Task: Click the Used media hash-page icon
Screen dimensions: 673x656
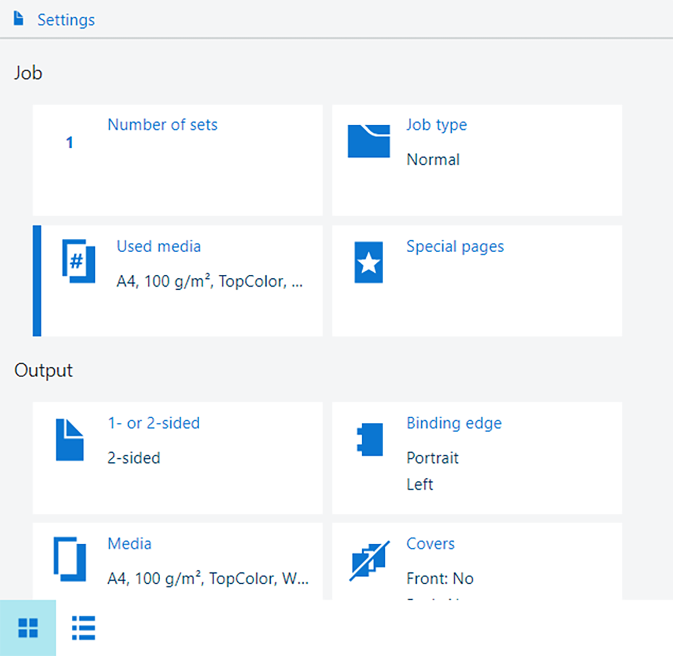Action: tap(78, 261)
